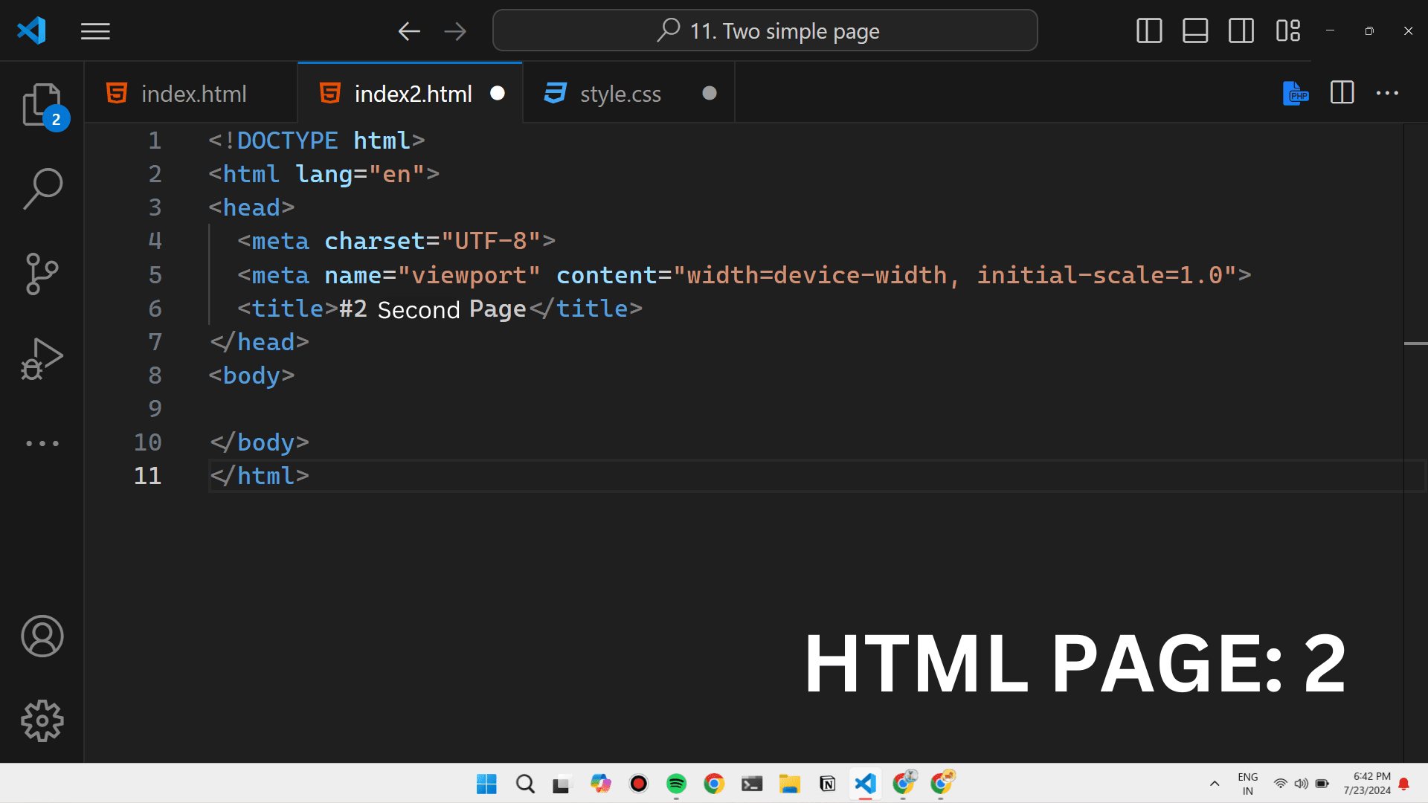This screenshot has height=803, width=1428.
Task: Open Google Chrome from the taskbar
Action: point(714,784)
